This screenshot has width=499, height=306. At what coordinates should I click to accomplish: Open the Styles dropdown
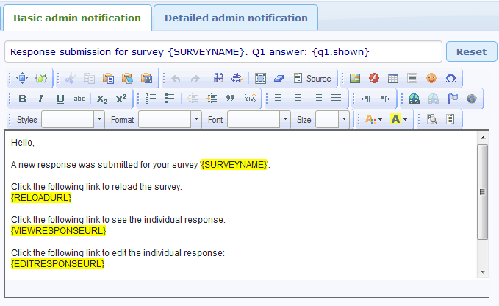pyautogui.click(x=72, y=119)
